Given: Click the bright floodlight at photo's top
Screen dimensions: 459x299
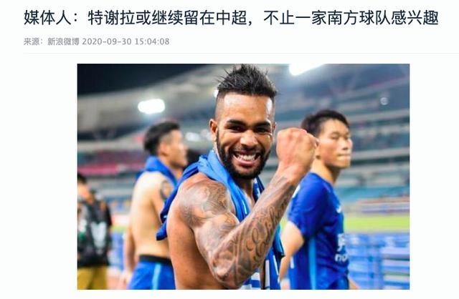Looking at the screenshot, I should click(303, 69).
